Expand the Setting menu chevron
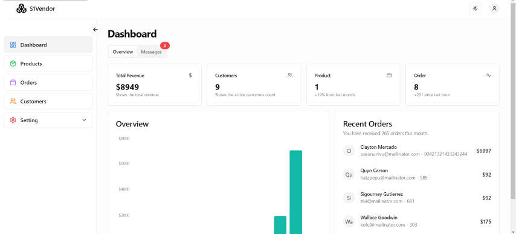The width and height of the screenshot is (516, 234). coord(84,120)
